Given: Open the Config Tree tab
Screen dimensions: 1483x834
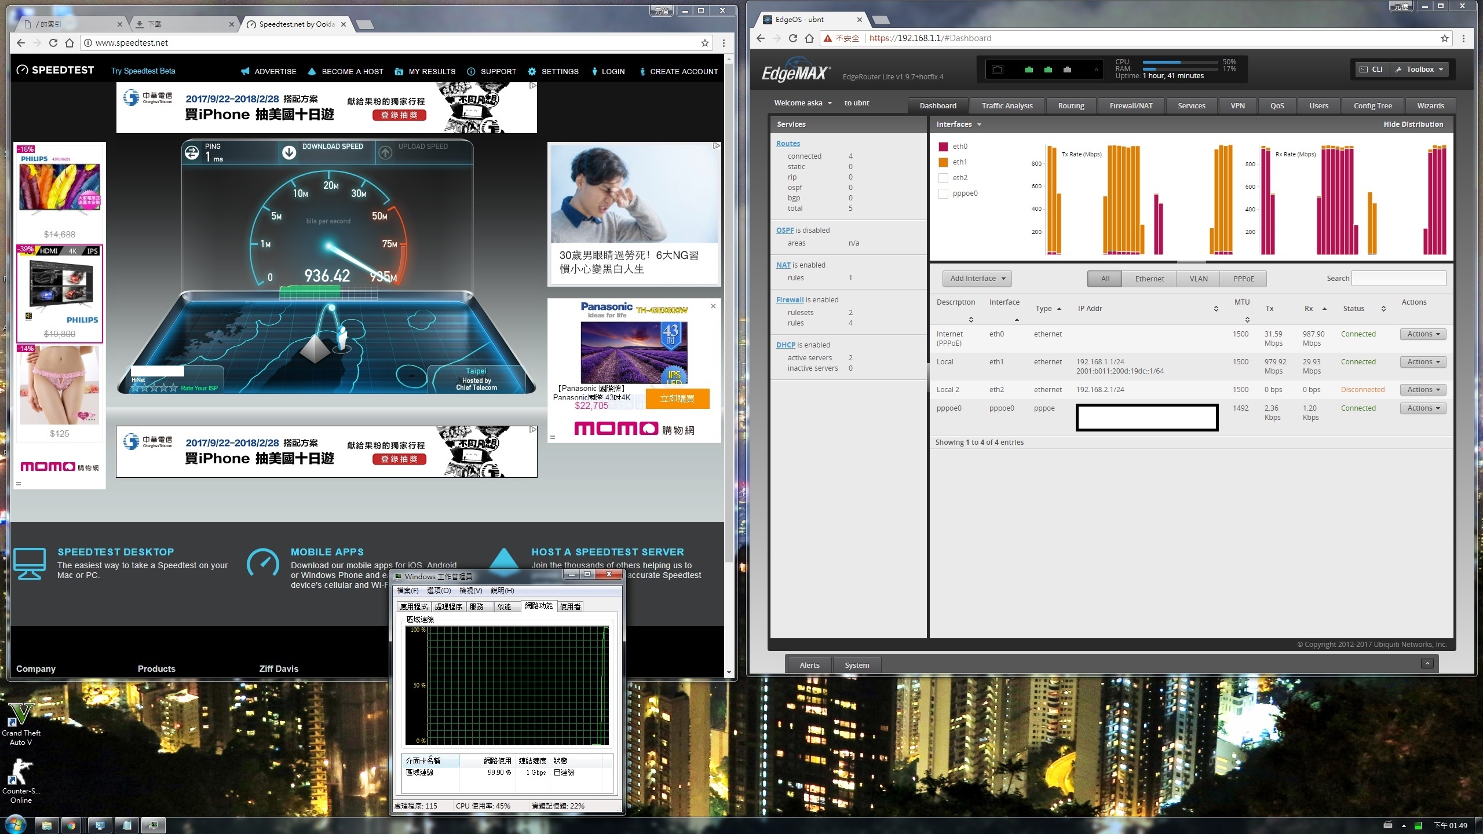Looking at the screenshot, I should click(1372, 105).
